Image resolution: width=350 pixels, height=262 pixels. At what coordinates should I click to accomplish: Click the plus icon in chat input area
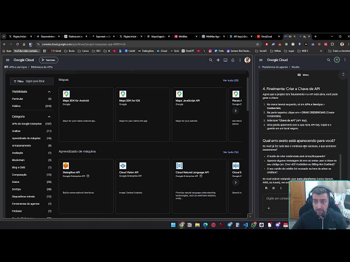click(x=269, y=209)
